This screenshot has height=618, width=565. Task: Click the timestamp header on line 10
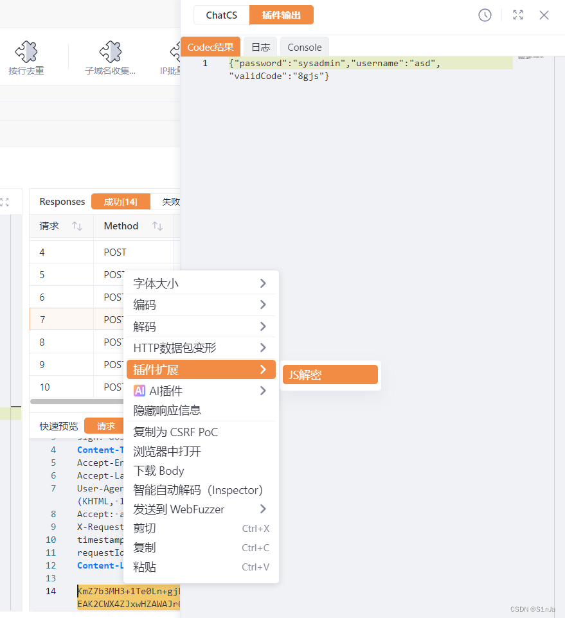click(x=100, y=540)
